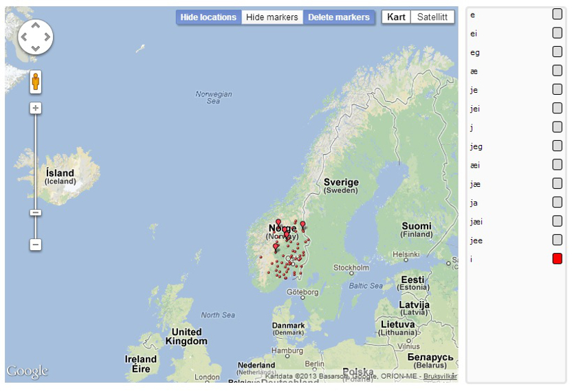
Task: Tick the 'jei' checkbox
Action: tap(557, 108)
